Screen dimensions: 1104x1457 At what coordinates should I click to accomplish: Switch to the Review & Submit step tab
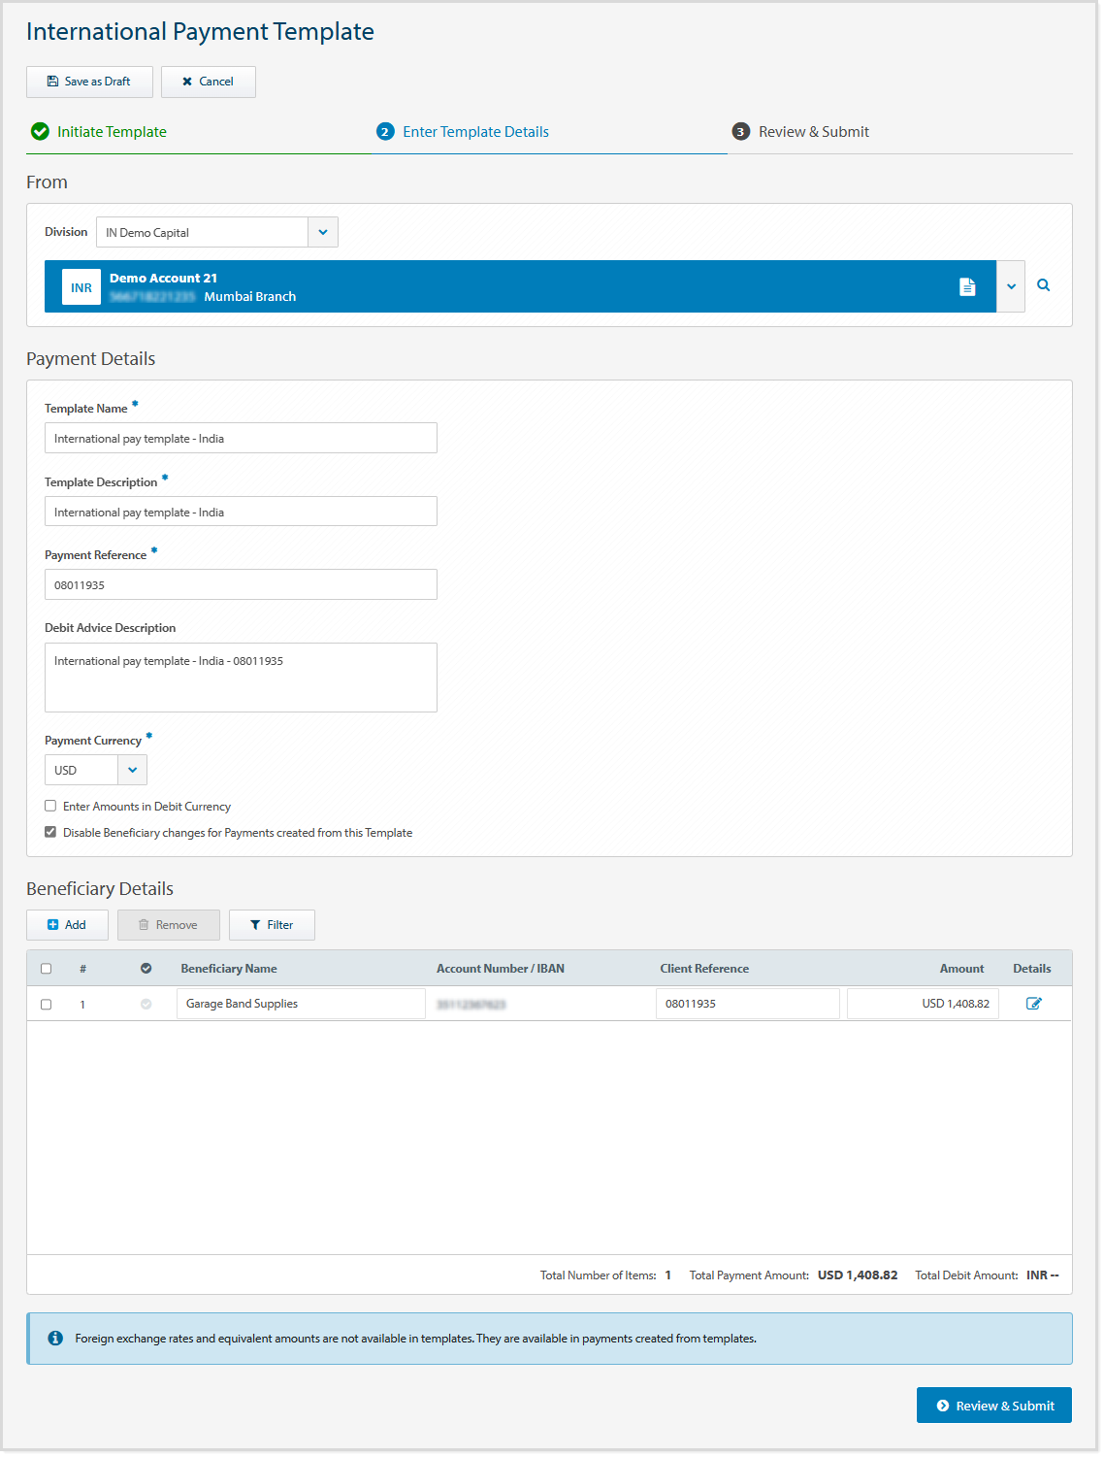point(813,132)
